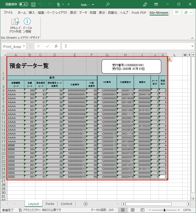Switch to the 自動化 tab
Screen dimensions: 196x213
(113, 12)
